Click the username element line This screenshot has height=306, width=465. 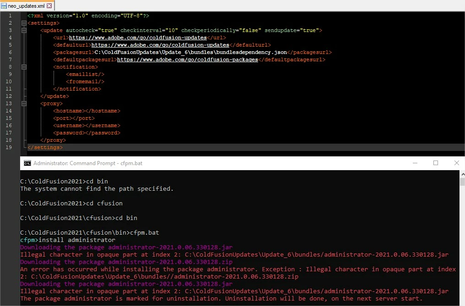[x=87, y=125]
